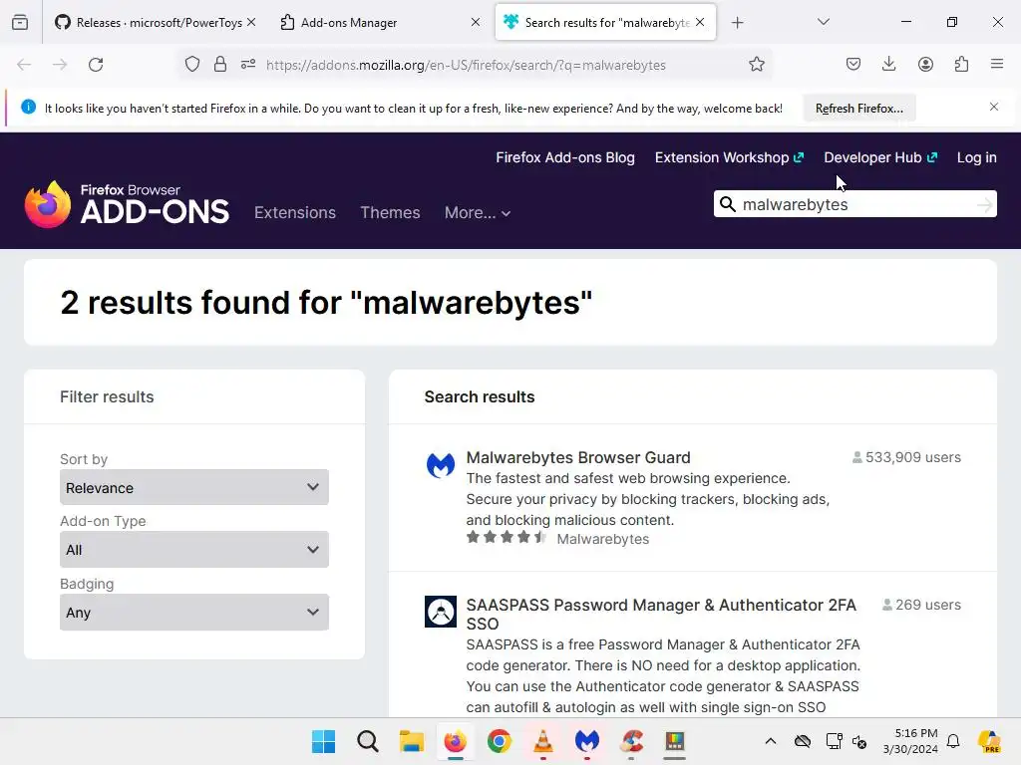The height and width of the screenshot is (765, 1021).
Task: Open the Sort by Relevance dropdown
Action: coord(194,487)
